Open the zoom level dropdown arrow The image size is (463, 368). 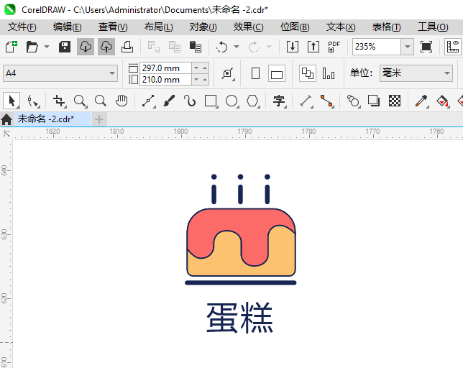(x=408, y=47)
